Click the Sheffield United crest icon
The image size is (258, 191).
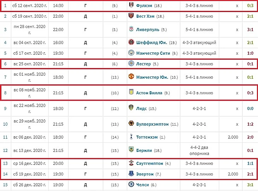(x=131, y=43)
